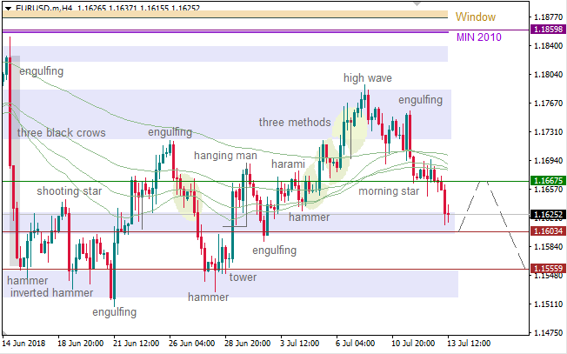
Task: Click the 'high wave' candlestick label
Action: click(x=367, y=78)
